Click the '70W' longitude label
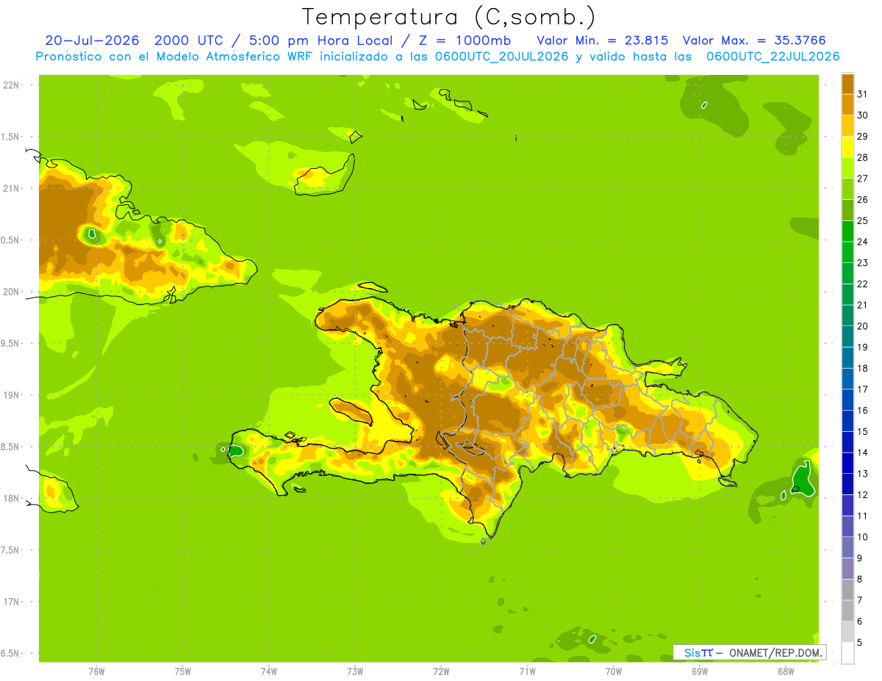 (x=614, y=671)
